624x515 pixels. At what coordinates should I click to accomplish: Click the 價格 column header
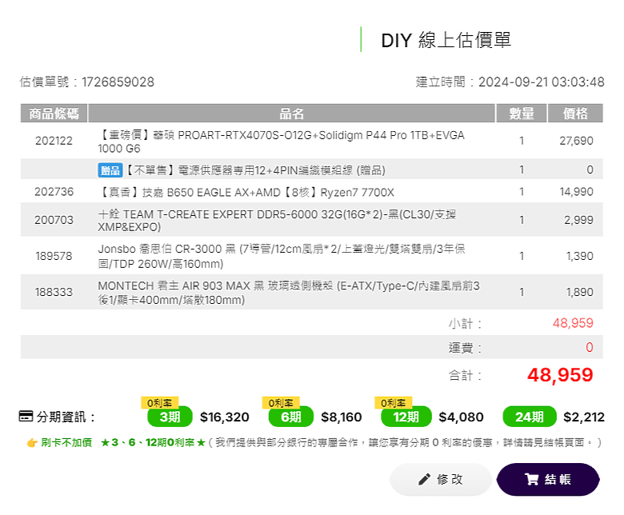click(575, 114)
